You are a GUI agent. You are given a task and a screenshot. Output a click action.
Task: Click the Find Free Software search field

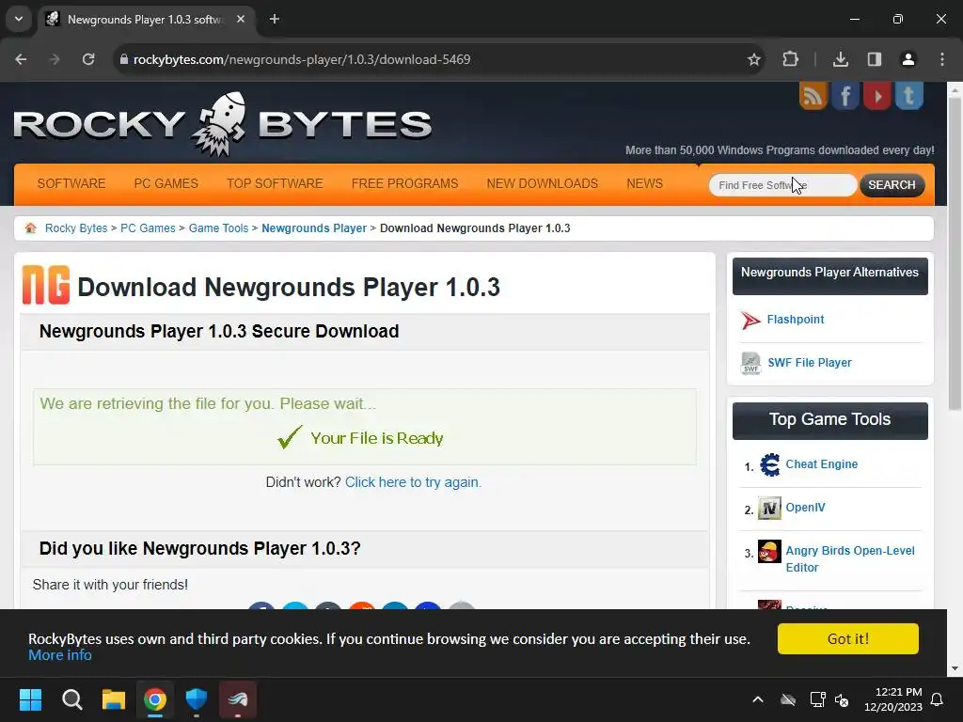pos(782,185)
